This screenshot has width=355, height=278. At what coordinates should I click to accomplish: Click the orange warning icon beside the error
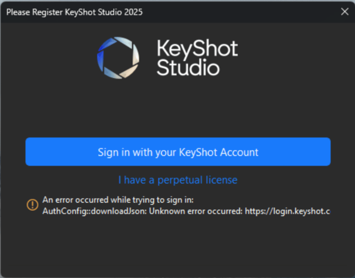[33, 204]
